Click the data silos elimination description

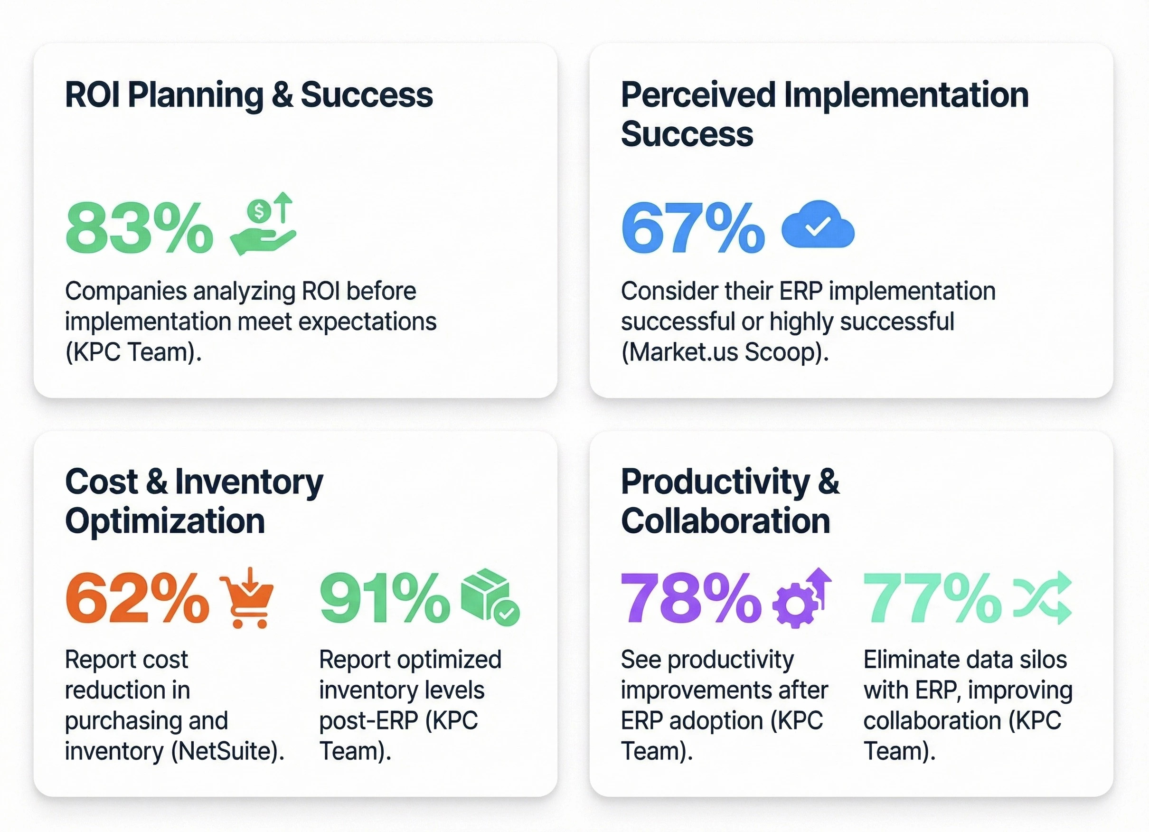coord(968,705)
